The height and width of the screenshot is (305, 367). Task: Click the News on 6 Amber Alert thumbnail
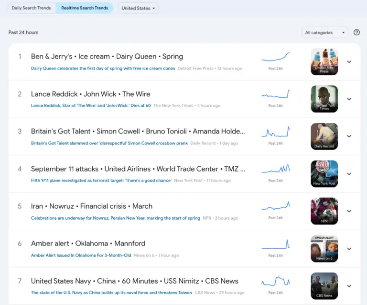[324, 249]
